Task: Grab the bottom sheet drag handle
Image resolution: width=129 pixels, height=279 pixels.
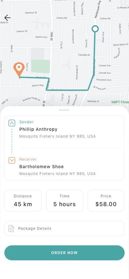Action: pos(64,110)
